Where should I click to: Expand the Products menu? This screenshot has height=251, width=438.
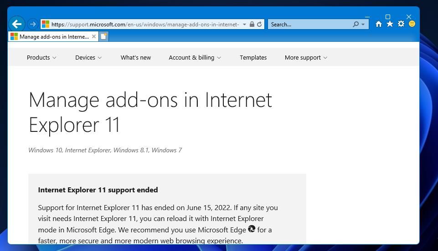pos(41,57)
